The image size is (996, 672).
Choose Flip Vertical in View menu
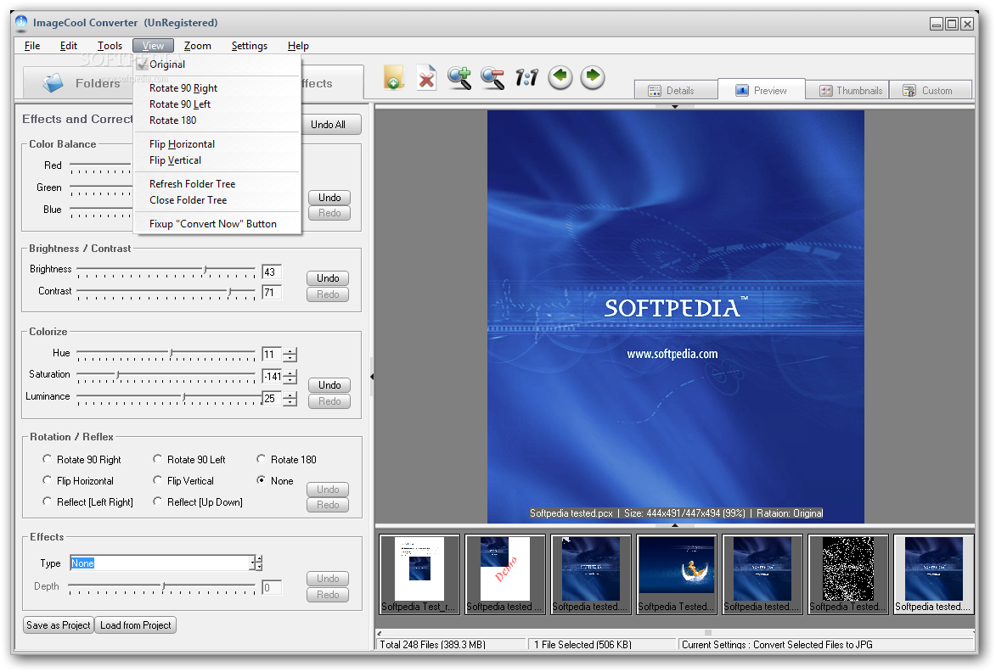click(217, 160)
